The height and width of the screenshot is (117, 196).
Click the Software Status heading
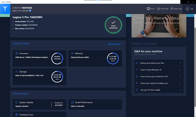[x=20, y=94]
